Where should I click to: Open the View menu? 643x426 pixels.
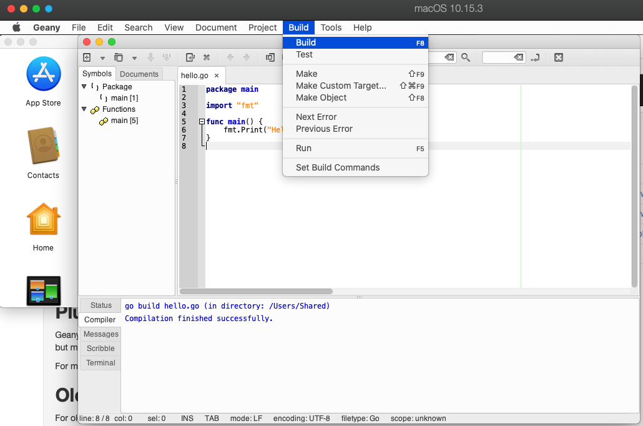[174, 27]
